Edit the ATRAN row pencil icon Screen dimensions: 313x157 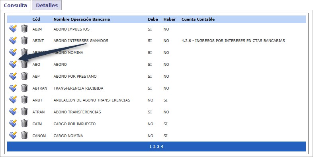coord(13,112)
